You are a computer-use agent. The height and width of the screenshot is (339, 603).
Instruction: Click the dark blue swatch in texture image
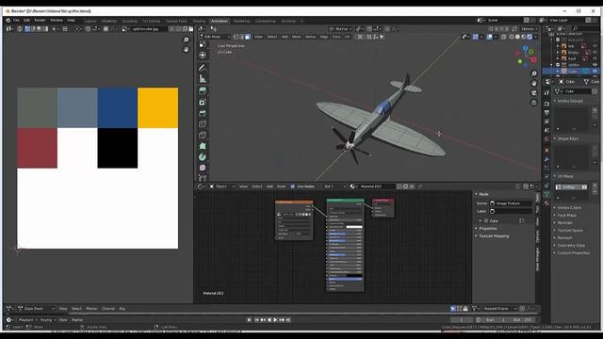pyautogui.click(x=117, y=107)
